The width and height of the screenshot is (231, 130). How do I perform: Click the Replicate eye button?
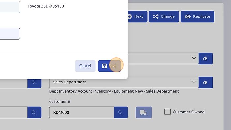click(197, 16)
